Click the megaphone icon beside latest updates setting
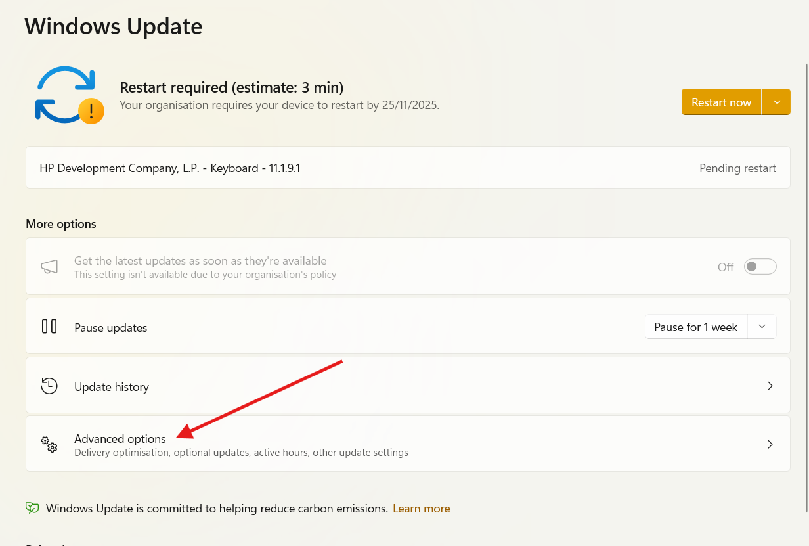Screen dimensions: 809x546 [x=49, y=266]
